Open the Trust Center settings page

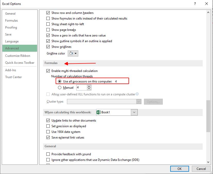(13, 77)
